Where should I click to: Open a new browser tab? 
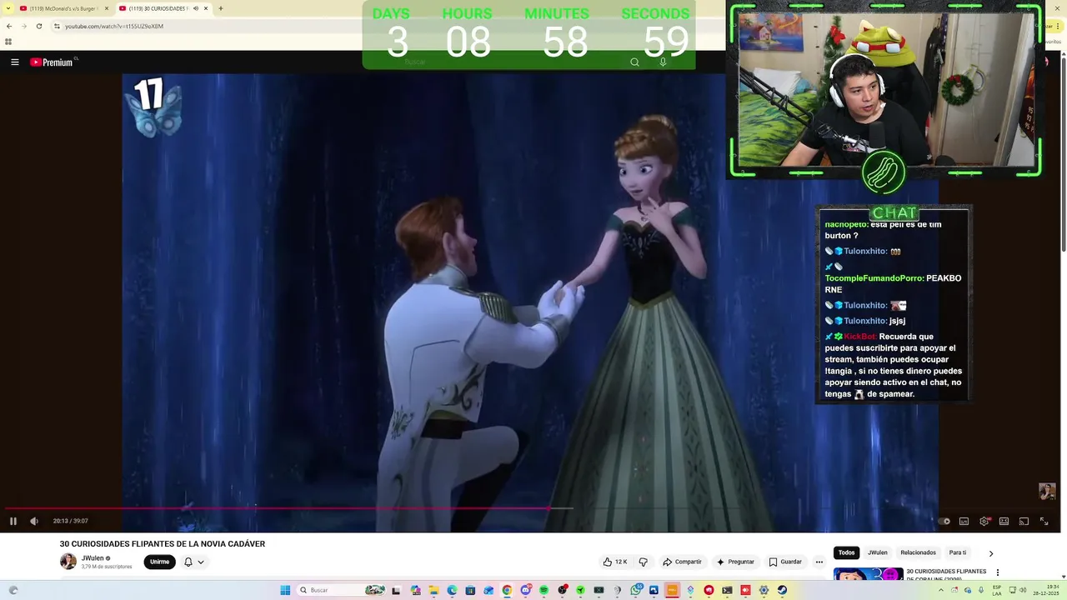tap(221, 8)
